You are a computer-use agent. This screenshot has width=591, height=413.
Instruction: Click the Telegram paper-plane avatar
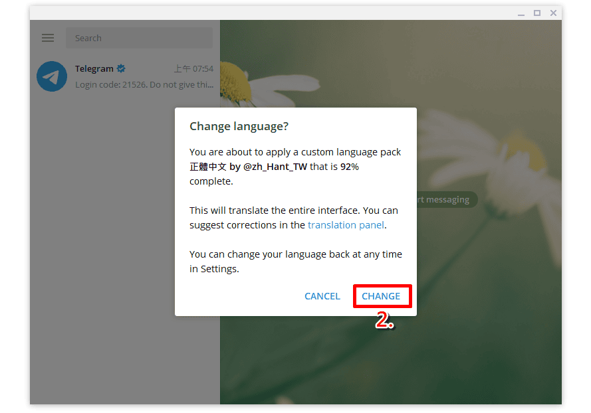[52, 76]
